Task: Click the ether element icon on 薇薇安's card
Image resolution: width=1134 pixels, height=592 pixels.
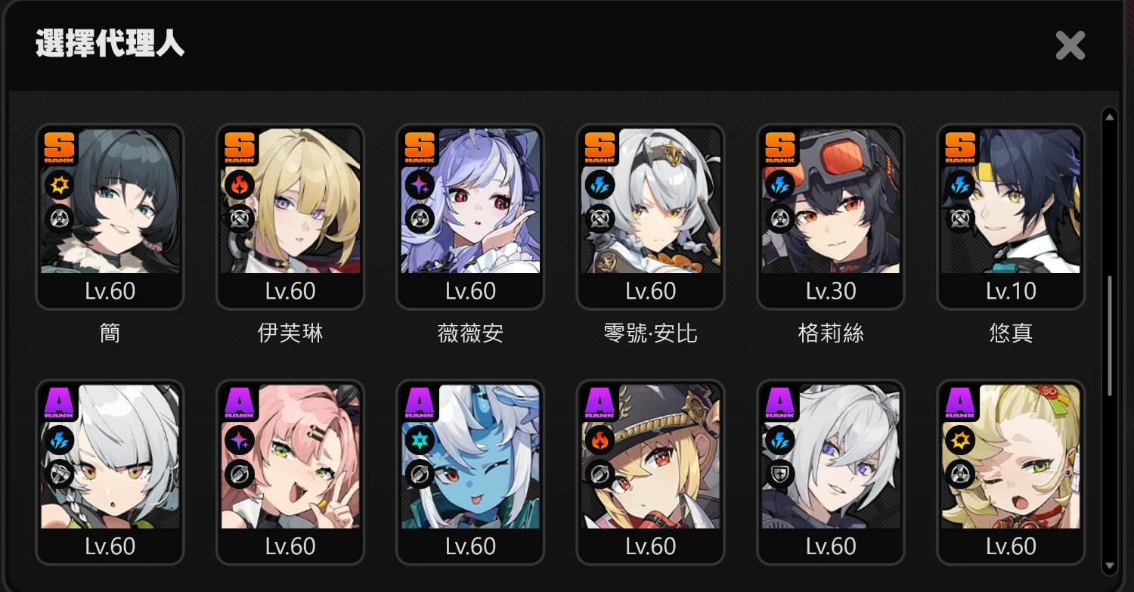Action: point(420,184)
